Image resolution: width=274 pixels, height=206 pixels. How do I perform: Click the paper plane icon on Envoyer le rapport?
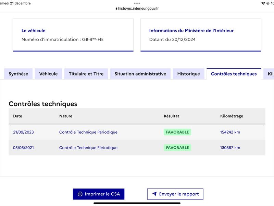click(154, 194)
